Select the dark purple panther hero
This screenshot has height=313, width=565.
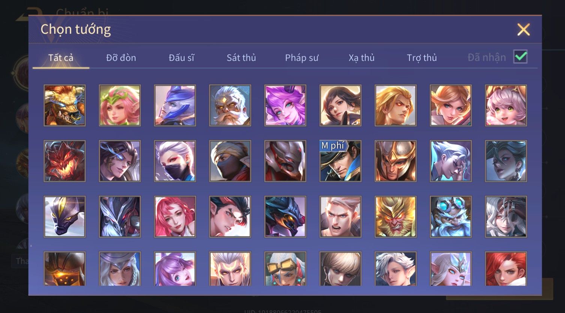(x=65, y=217)
